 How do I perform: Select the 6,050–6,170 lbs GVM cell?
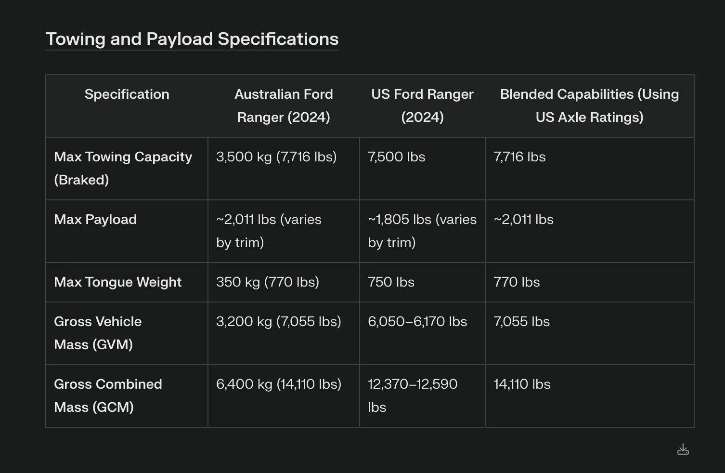pos(417,322)
